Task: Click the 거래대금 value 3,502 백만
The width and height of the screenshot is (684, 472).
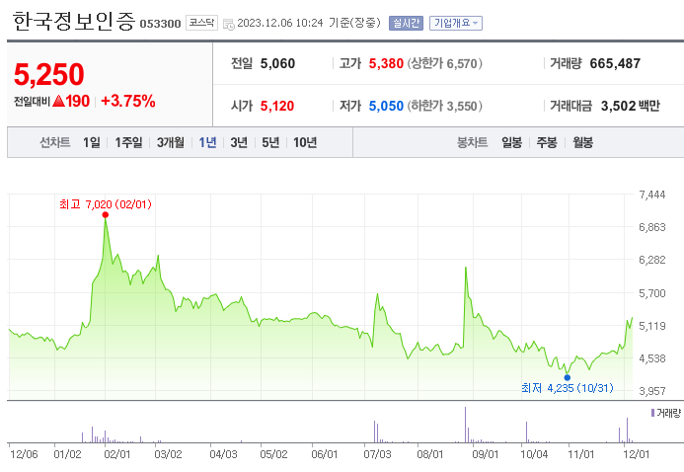Action: 631,106
